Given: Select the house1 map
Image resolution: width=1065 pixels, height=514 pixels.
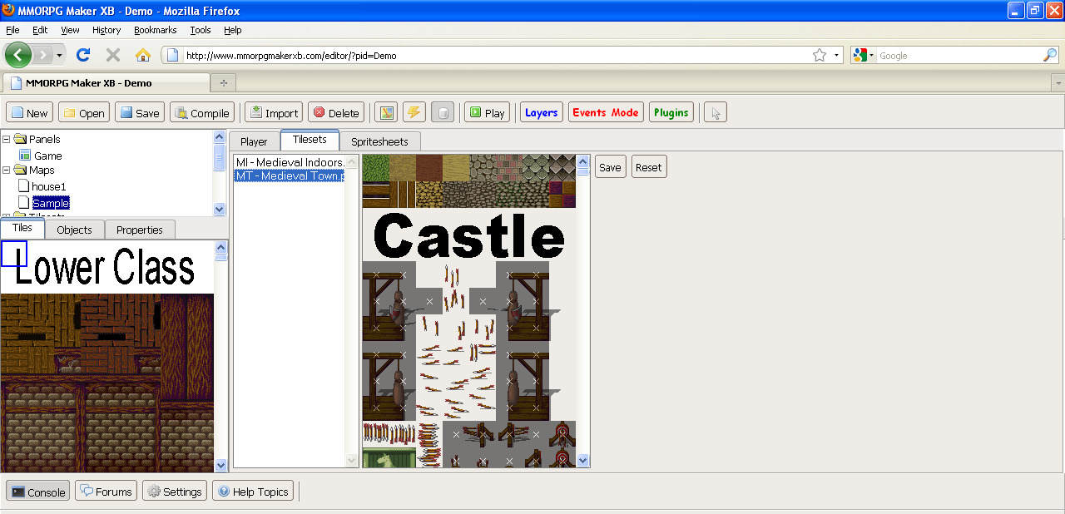Looking at the screenshot, I should pos(49,187).
